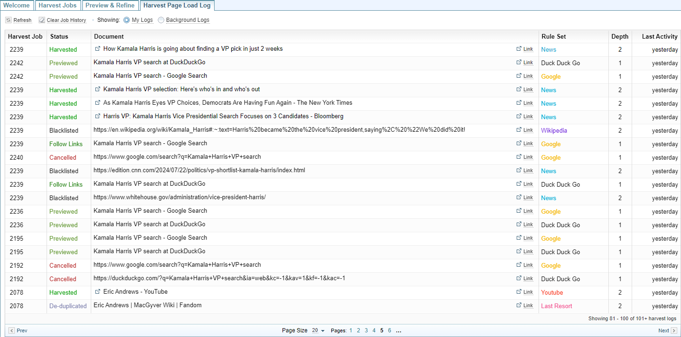The image size is (681, 337).
Task: Sort by the Last Activity column header
Action: click(x=659, y=36)
